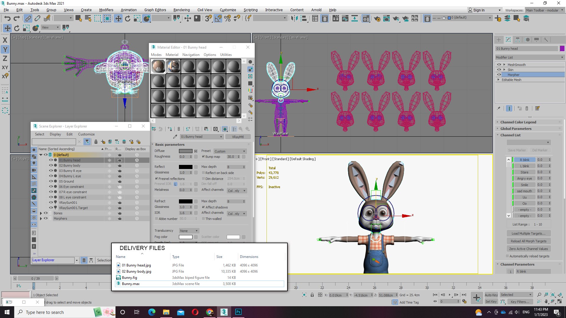This screenshot has height=318, width=566.
Task: Toggle the selection lock icon in status bar
Action: tap(312, 295)
